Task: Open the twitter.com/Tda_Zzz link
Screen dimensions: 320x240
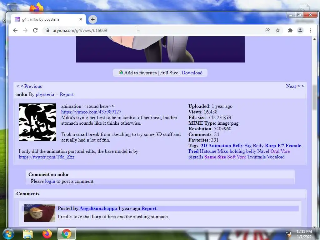Action: (47, 157)
